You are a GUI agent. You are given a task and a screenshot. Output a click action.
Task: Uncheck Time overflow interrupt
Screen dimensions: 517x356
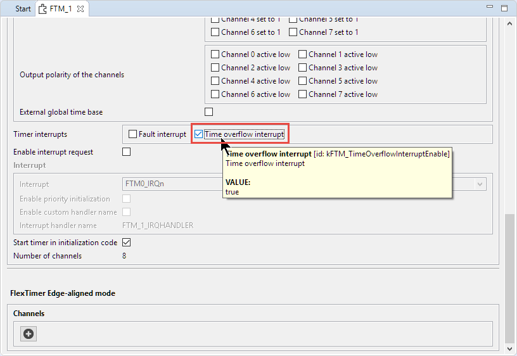(199, 134)
